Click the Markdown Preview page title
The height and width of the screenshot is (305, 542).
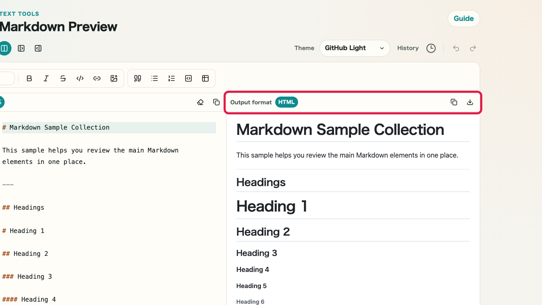tap(58, 27)
